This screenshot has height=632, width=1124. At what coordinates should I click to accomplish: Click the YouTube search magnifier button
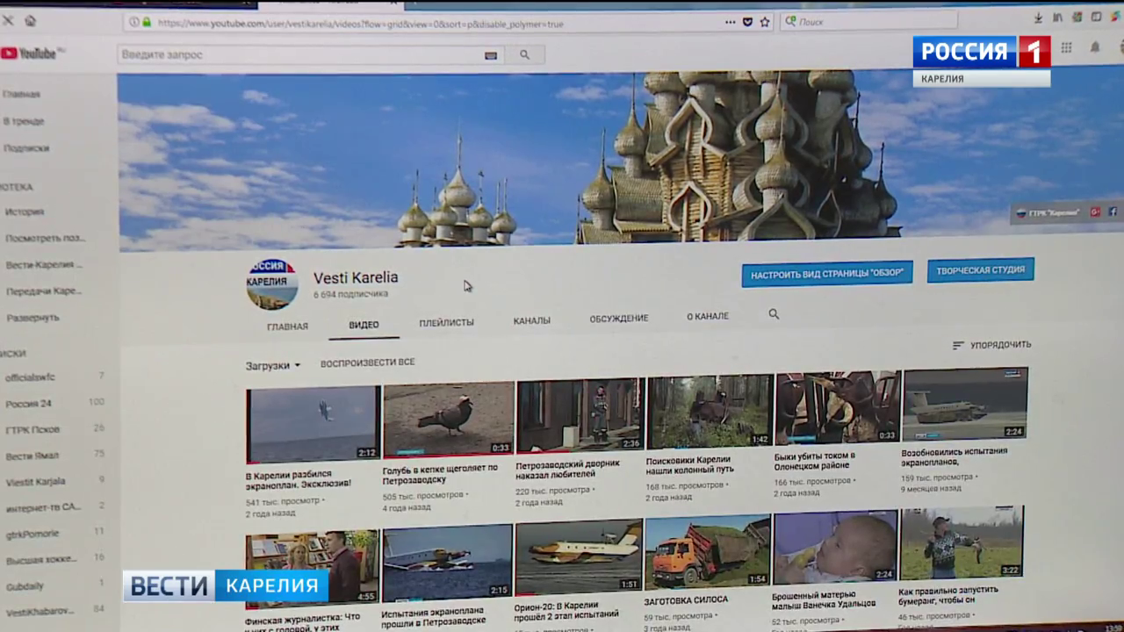pyautogui.click(x=524, y=54)
